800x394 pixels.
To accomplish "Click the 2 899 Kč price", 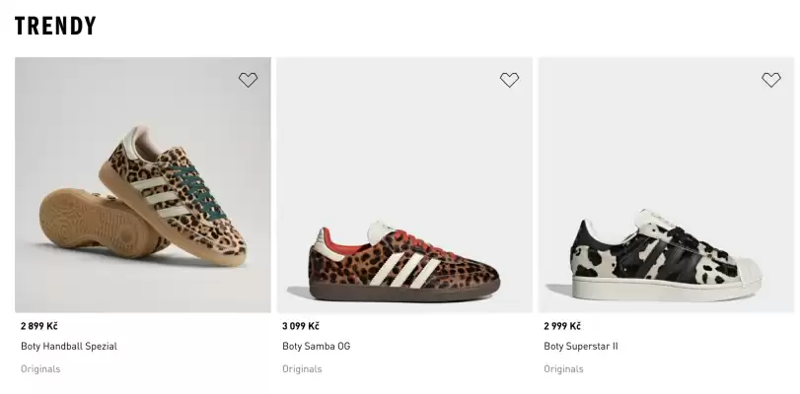I will click(x=39, y=326).
